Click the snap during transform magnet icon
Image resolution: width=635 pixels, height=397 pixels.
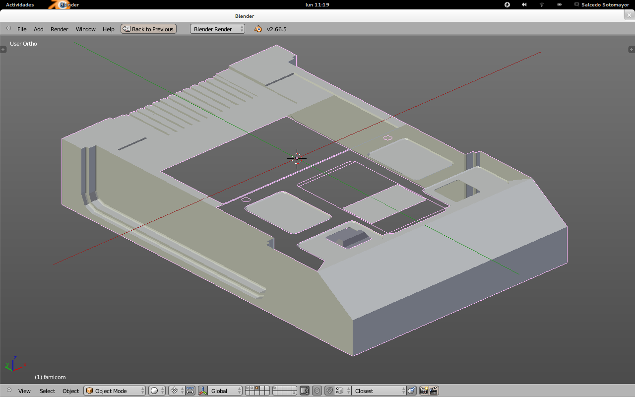click(x=329, y=391)
